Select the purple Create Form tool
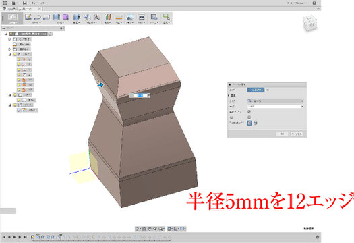 point(65,17)
